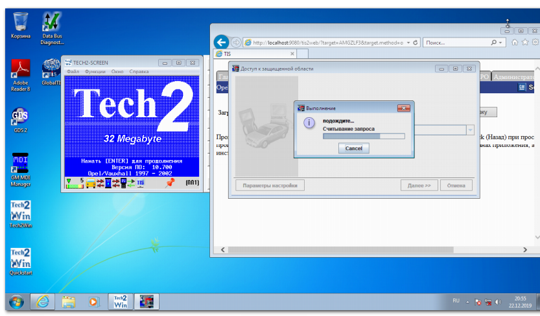Screen dimensions: 540x316
Task: Open Internet Explorer from the taskbar
Action: tap(43, 302)
